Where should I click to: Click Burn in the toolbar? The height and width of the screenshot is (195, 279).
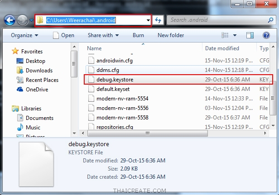coord(138,35)
